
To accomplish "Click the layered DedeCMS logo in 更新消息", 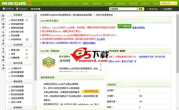I will coord(49,62).
